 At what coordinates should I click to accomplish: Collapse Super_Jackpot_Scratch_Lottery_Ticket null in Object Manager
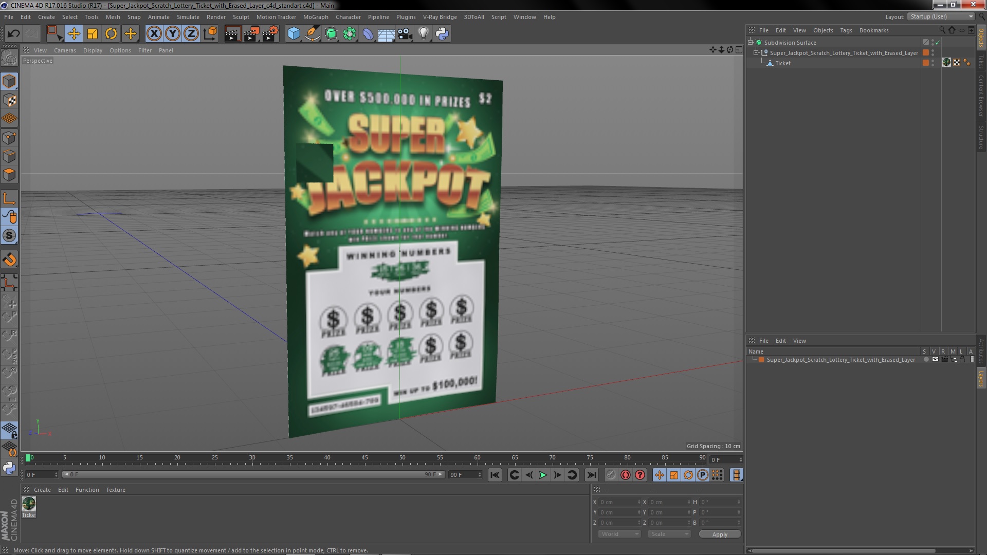click(x=756, y=53)
